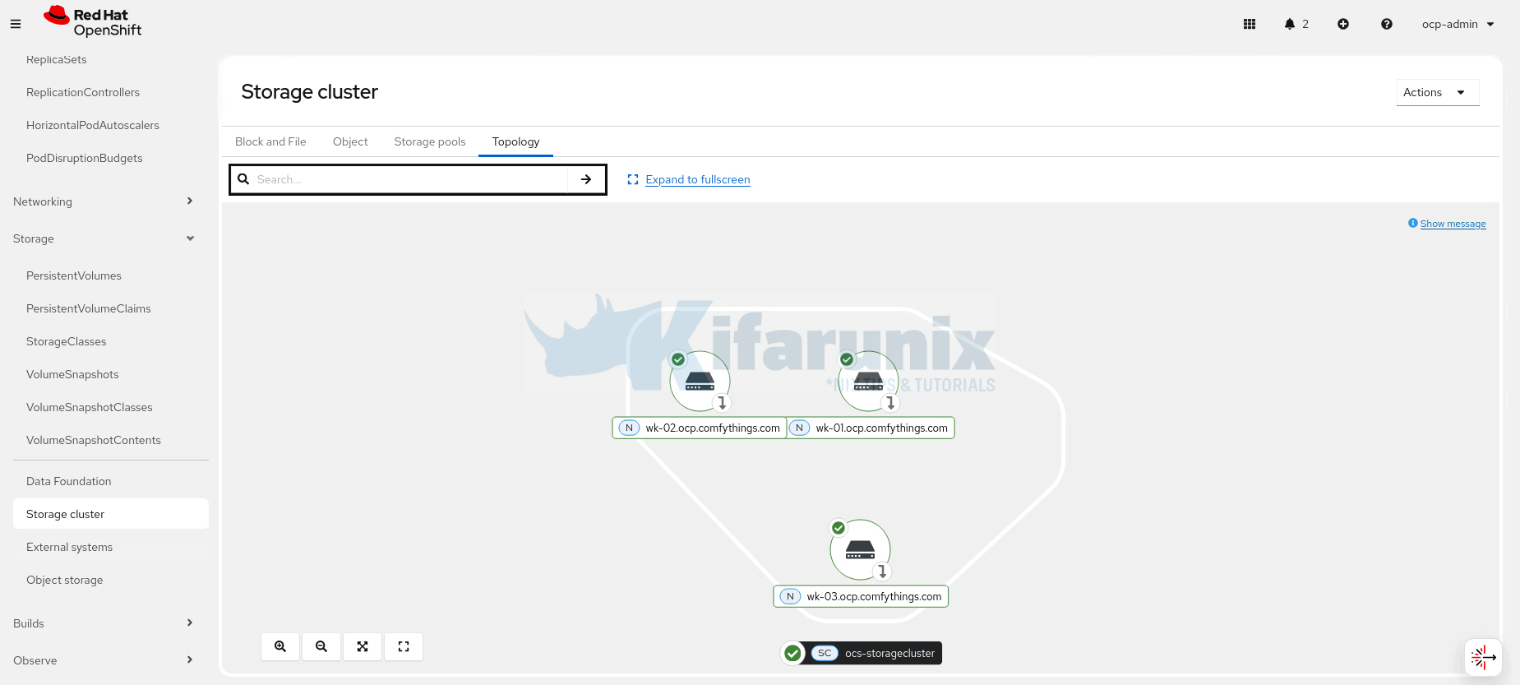Reset topology view
Viewport: 1520px width, 685px height.
404,646
